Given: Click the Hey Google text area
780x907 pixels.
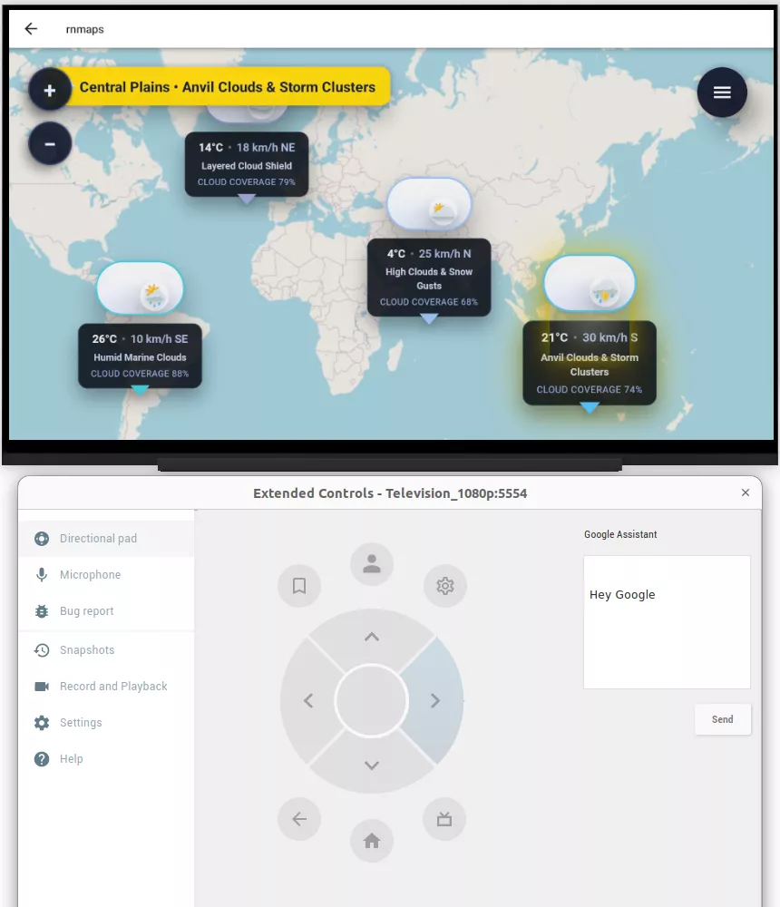Looking at the screenshot, I should (667, 621).
